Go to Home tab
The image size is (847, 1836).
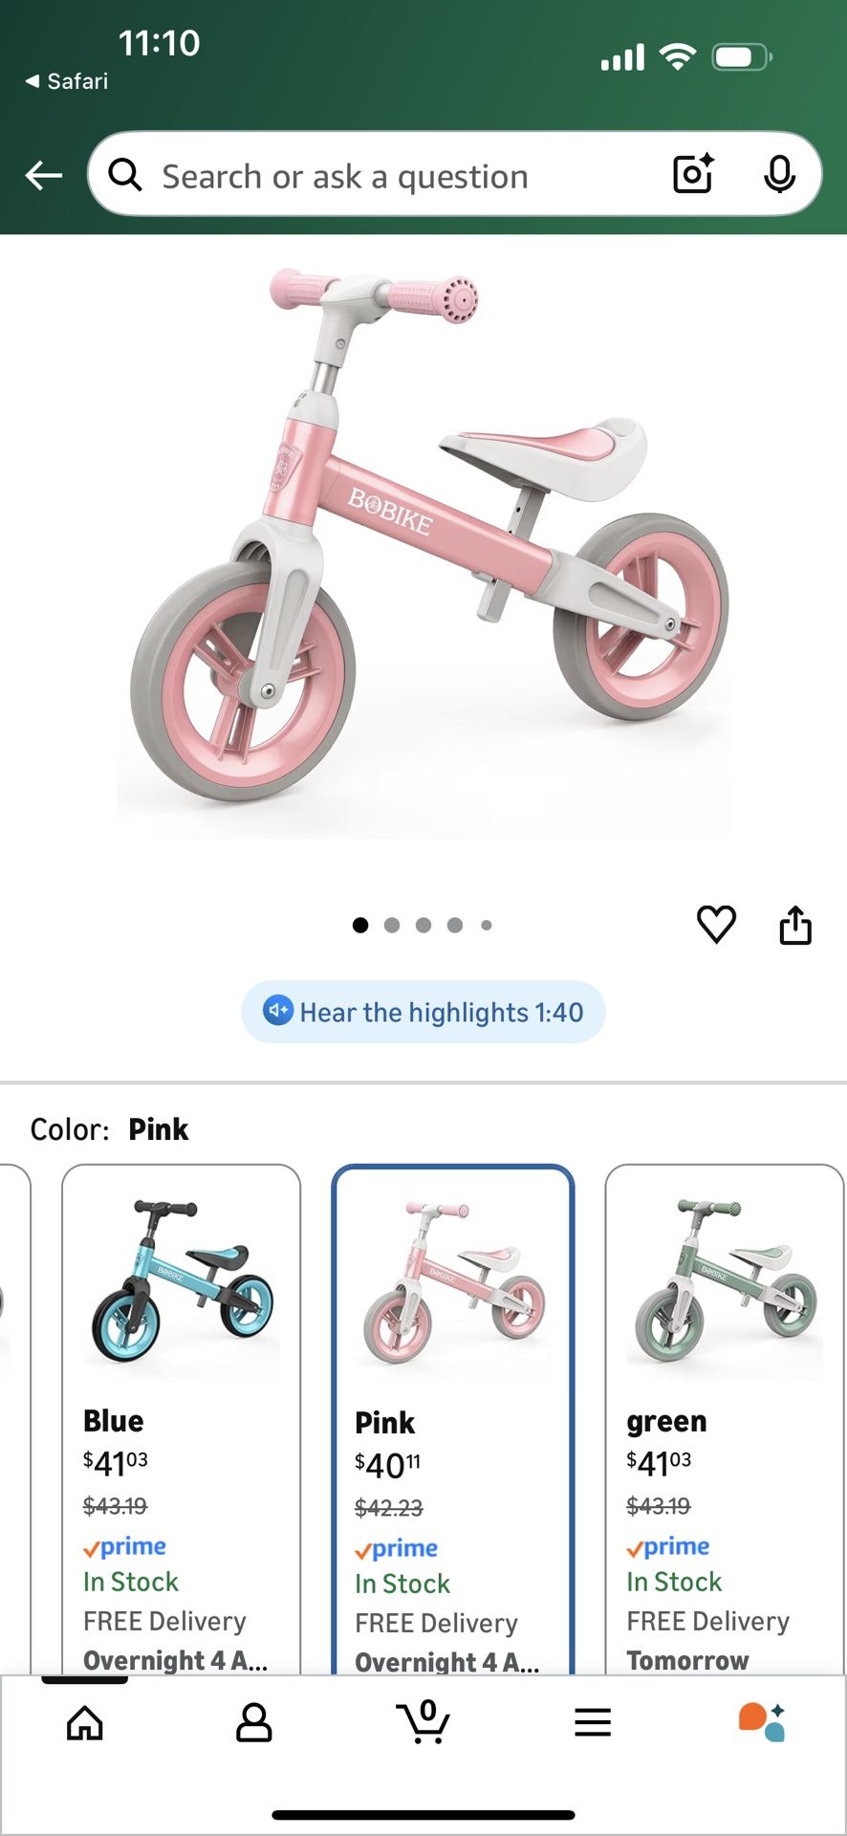coord(85,1722)
